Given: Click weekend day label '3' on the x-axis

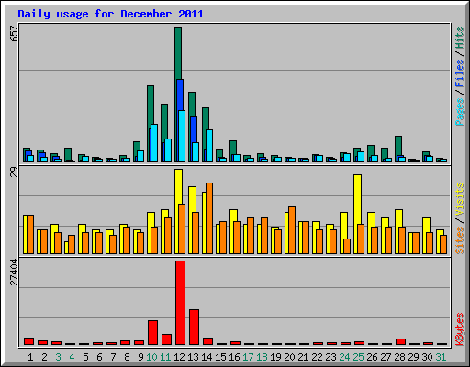Looking at the screenshot, I should (x=58, y=357).
